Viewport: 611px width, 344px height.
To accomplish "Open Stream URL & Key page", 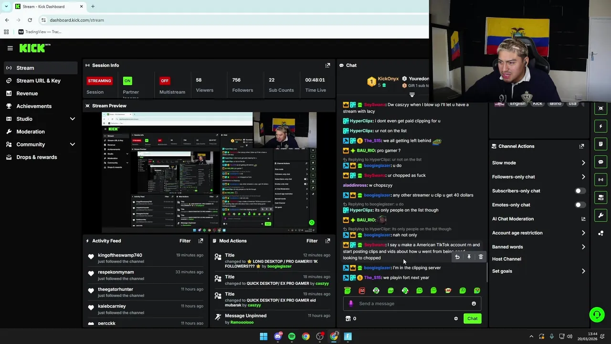I will pyautogui.click(x=41, y=81).
